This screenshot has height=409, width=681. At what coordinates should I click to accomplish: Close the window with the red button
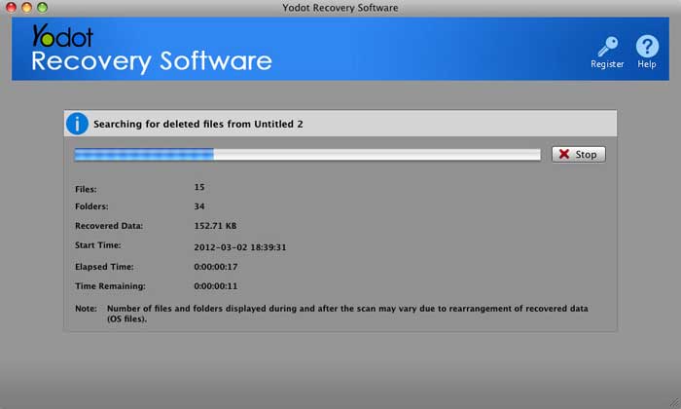tap(12, 7)
